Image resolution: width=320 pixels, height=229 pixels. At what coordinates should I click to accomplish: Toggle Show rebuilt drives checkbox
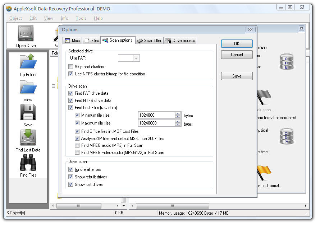click(x=70, y=177)
